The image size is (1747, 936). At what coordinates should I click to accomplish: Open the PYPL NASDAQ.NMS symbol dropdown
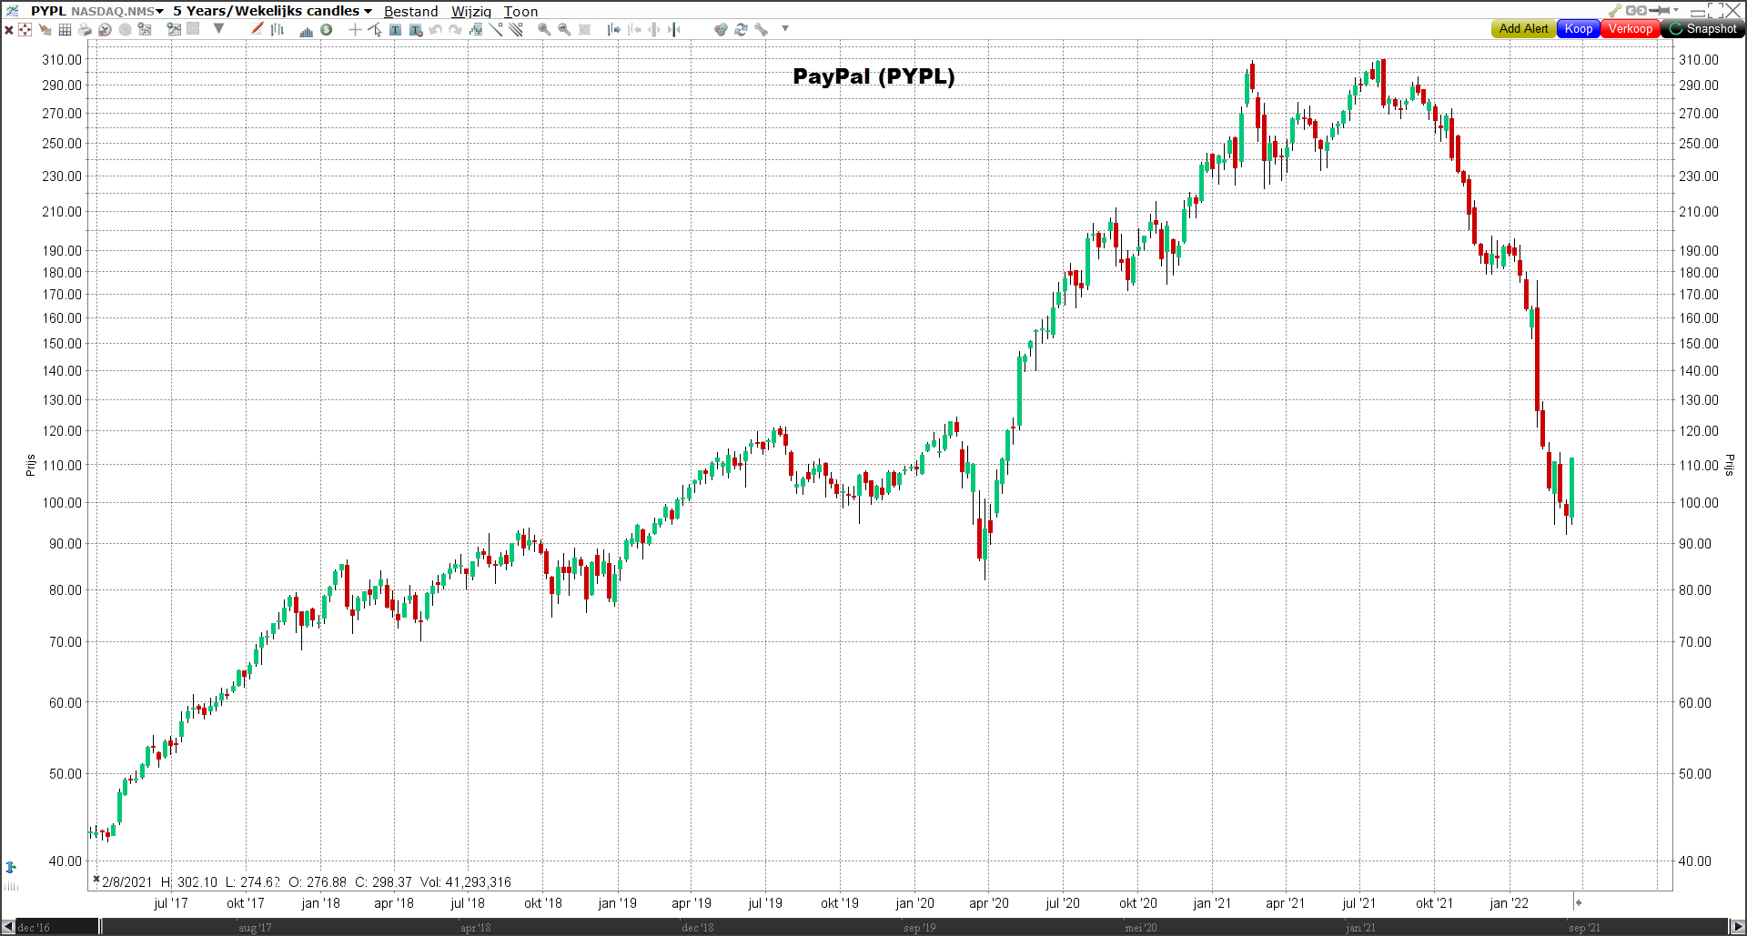(x=96, y=11)
